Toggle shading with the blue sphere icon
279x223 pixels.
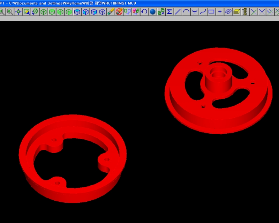coord(153,12)
